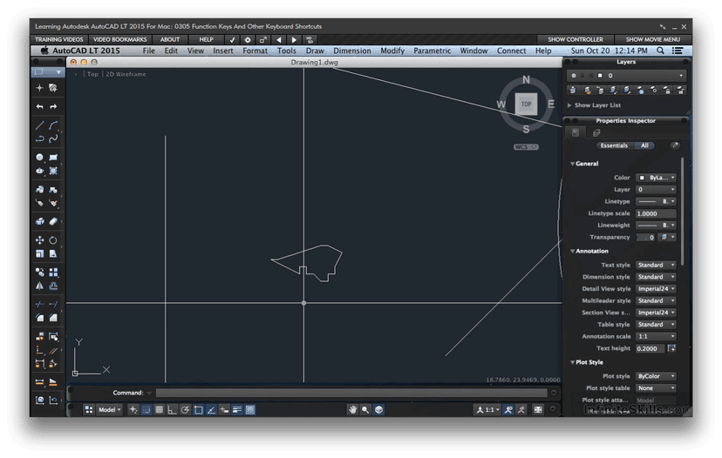Select the All properties filter
Viewport: 722px width, 458px height.
pos(644,145)
